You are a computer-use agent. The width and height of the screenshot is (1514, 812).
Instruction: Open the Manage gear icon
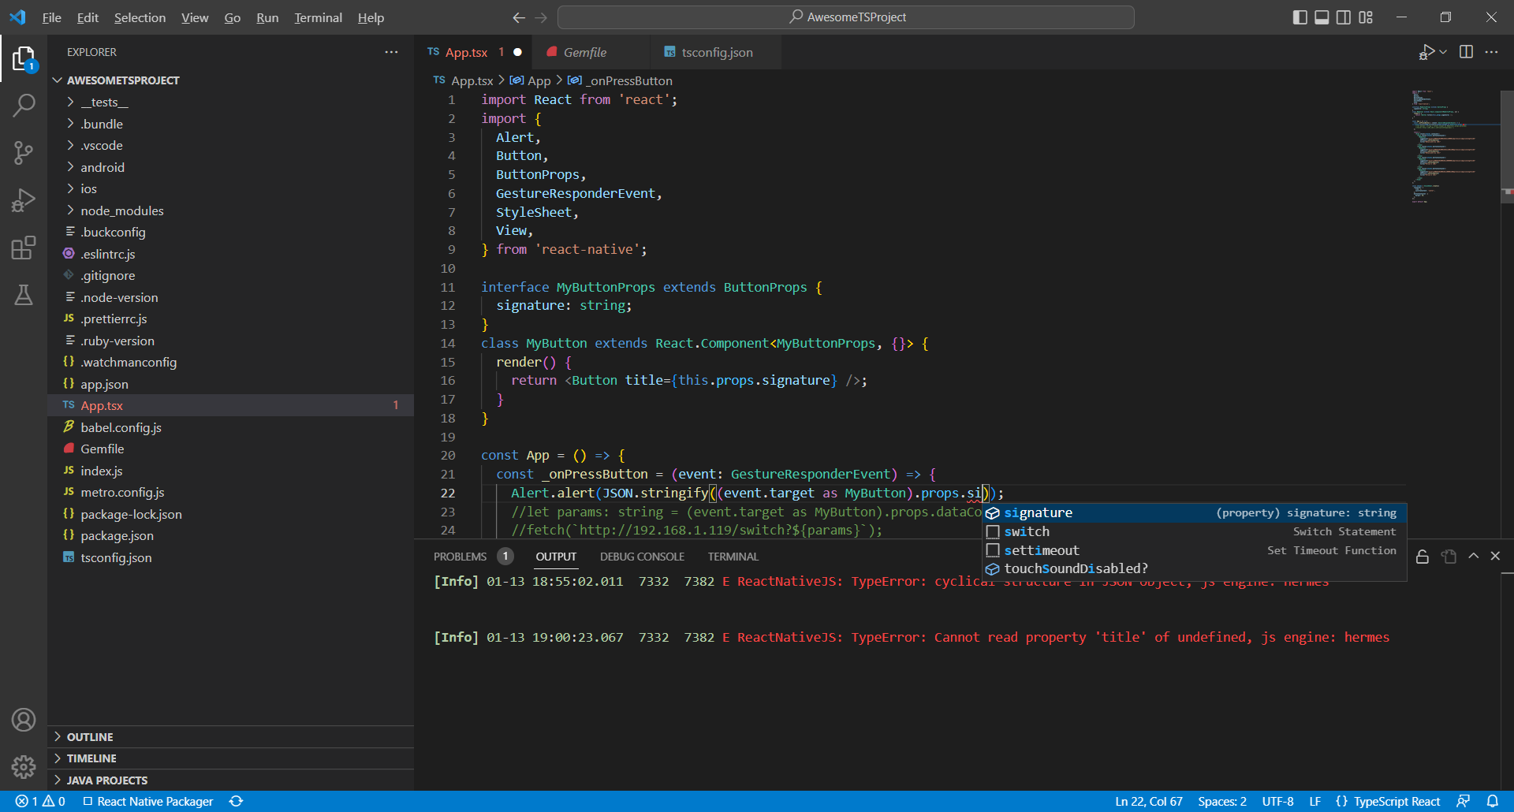(x=24, y=766)
